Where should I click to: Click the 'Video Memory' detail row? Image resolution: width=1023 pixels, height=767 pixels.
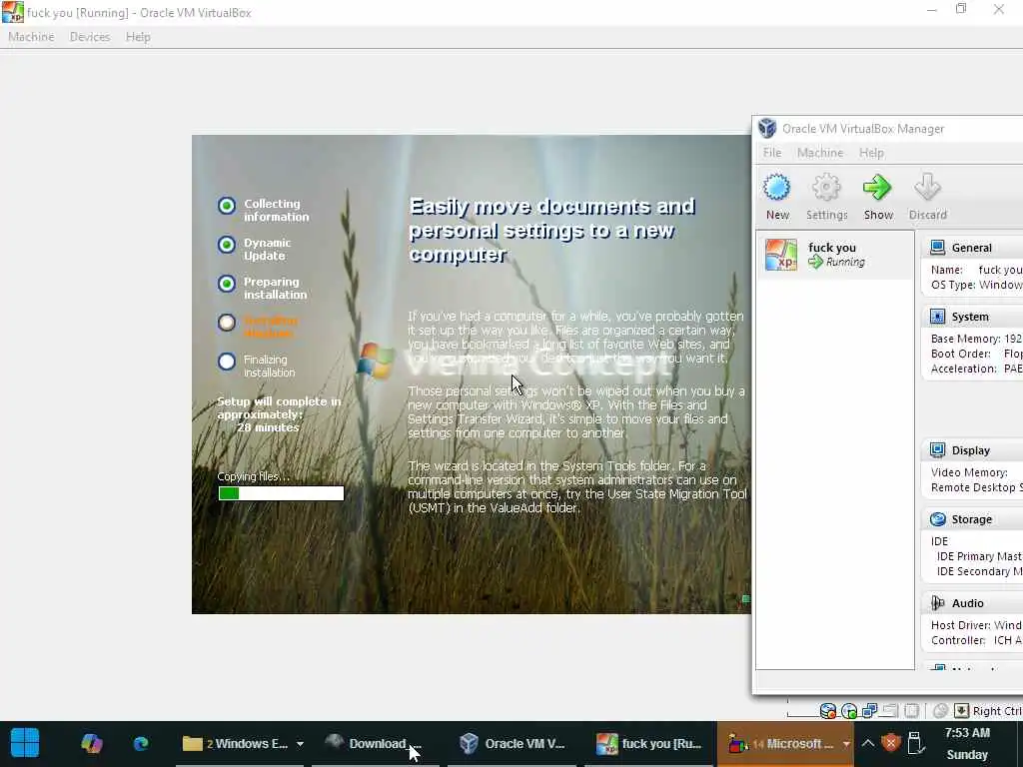(969, 472)
